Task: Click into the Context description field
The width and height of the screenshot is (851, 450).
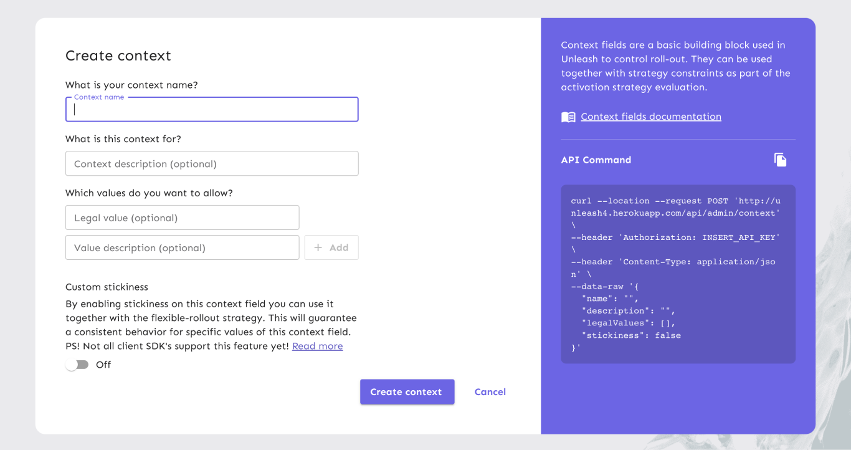Action: pos(212,164)
